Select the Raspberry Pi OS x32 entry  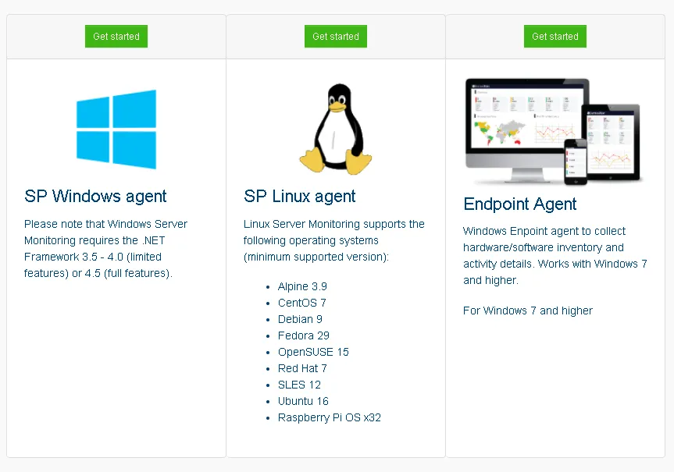coord(330,417)
